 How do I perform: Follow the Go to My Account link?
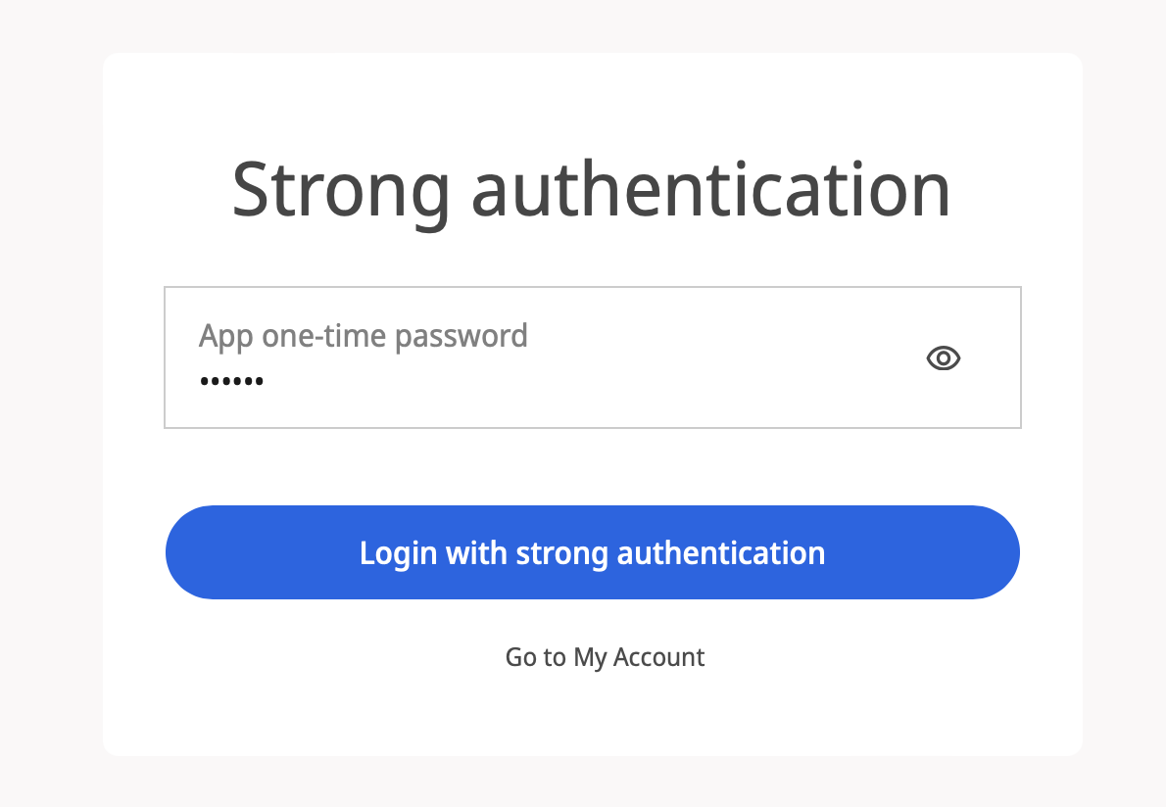[604, 657]
